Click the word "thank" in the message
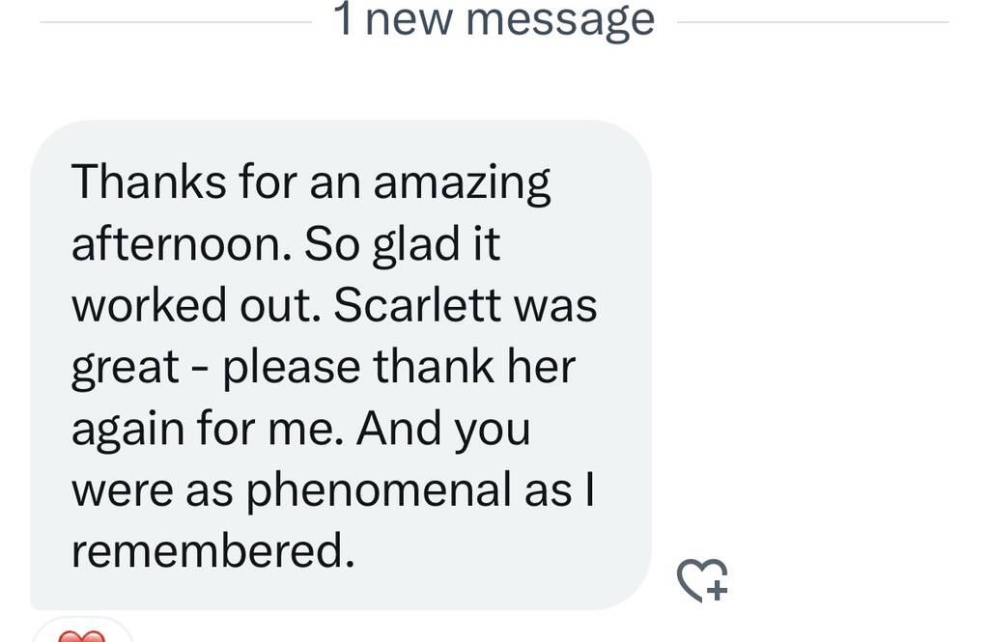The width and height of the screenshot is (989, 642). coord(427,367)
